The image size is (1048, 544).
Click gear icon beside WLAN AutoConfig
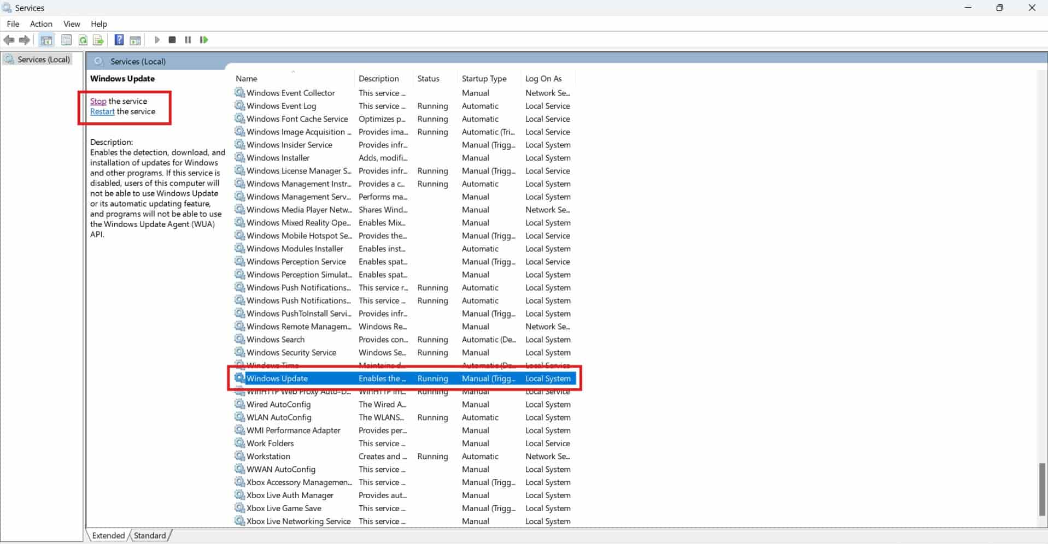[x=239, y=417]
